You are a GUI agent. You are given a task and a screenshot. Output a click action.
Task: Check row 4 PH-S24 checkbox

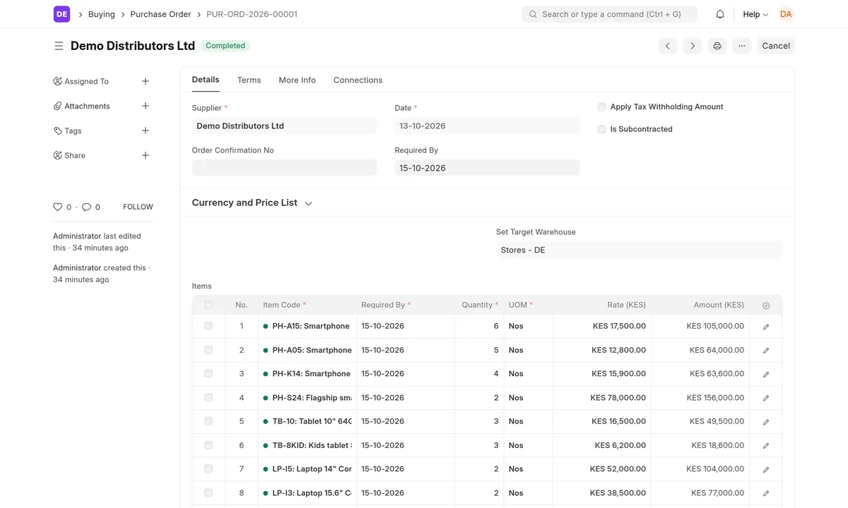208,397
